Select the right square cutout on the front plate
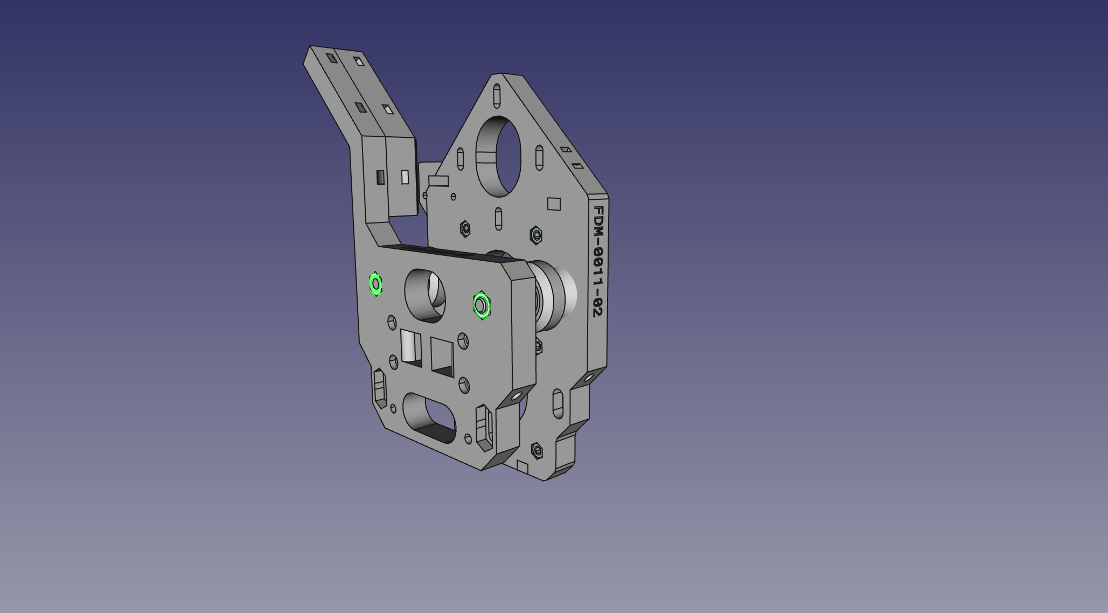This screenshot has height=613, width=1108. (442, 356)
